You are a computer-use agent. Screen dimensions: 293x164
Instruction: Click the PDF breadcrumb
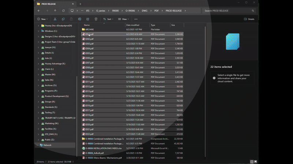pyautogui.click(x=156, y=11)
